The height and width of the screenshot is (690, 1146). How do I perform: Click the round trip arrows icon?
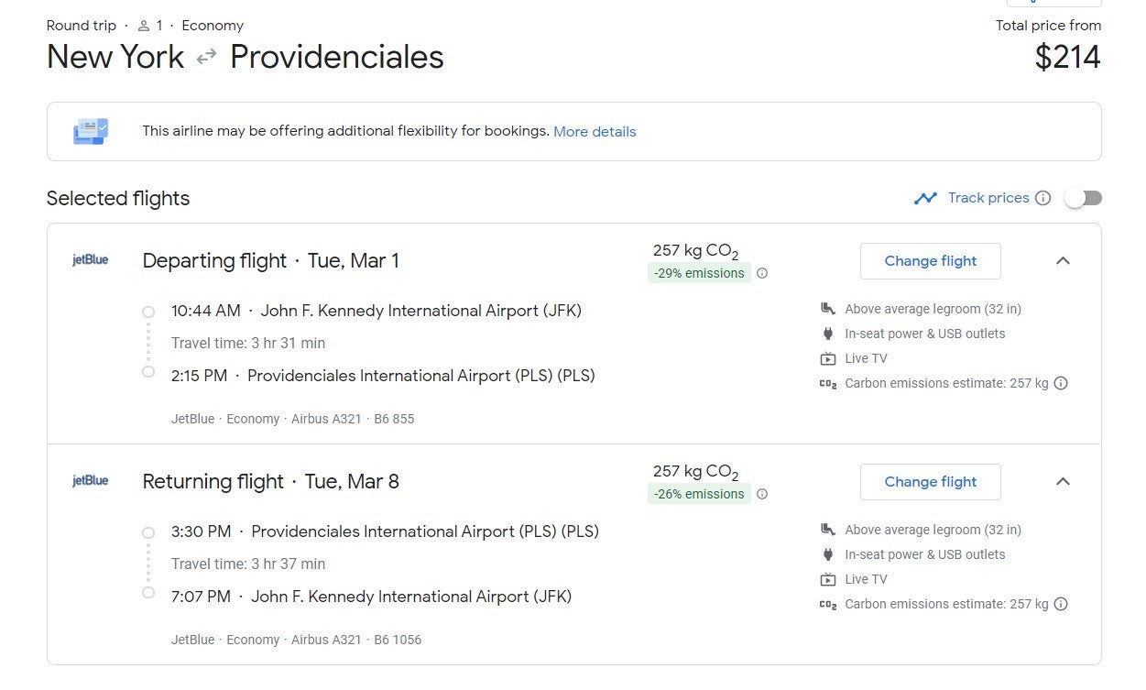[x=207, y=57]
